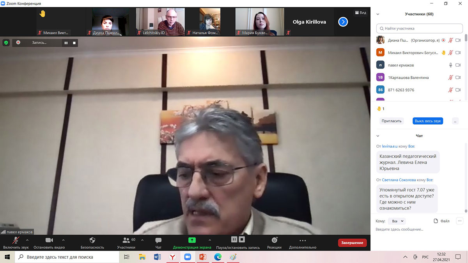Toggle muted mic for 871 6263 9376
The image size is (468, 263).
coord(450,90)
